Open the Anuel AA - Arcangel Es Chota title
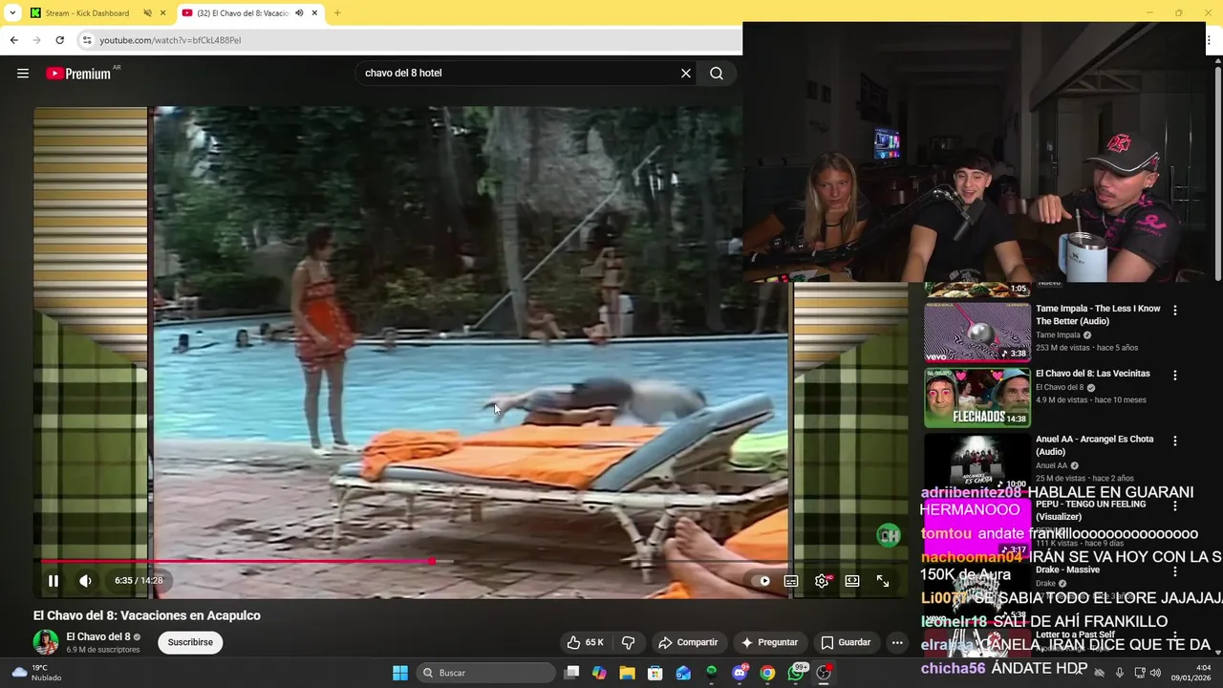Image resolution: width=1223 pixels, height=688 pixels. tap(1095, 445)
